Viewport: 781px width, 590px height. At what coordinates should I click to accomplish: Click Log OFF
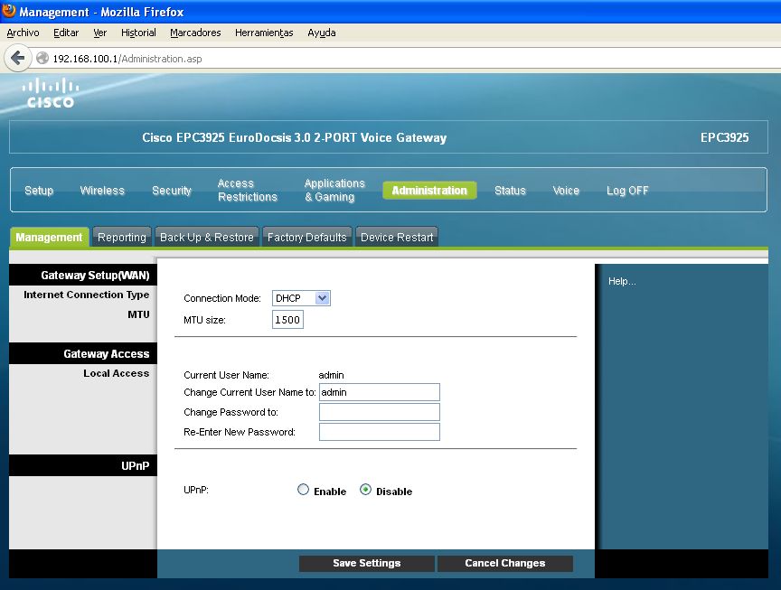coord(627,191)
